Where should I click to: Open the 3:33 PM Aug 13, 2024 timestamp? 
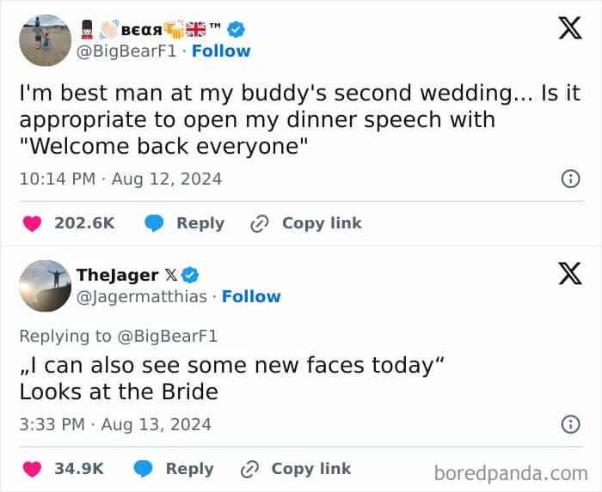coord(115,424)
